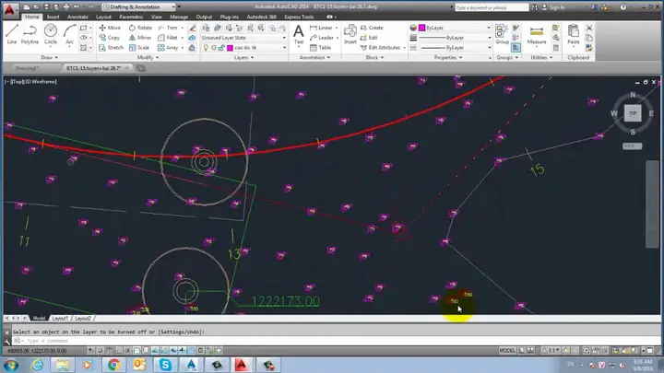Toggle layer freeze sun icon

coord(213,48)
